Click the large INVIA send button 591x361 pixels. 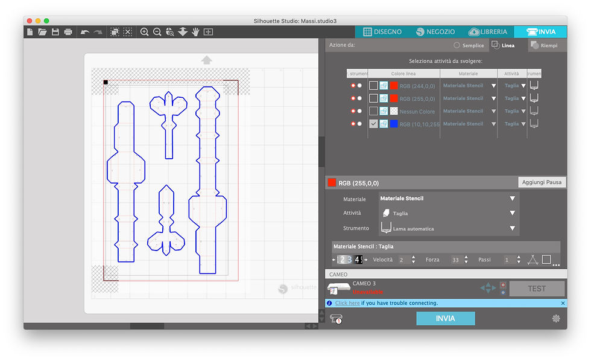click(446, 319)
